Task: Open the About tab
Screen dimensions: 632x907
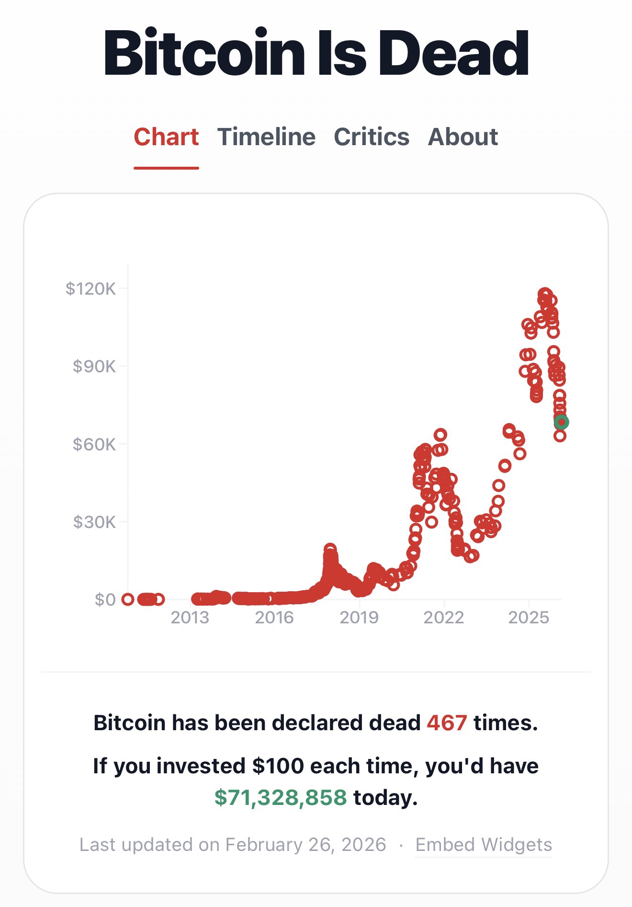Action: pos(463,137)
